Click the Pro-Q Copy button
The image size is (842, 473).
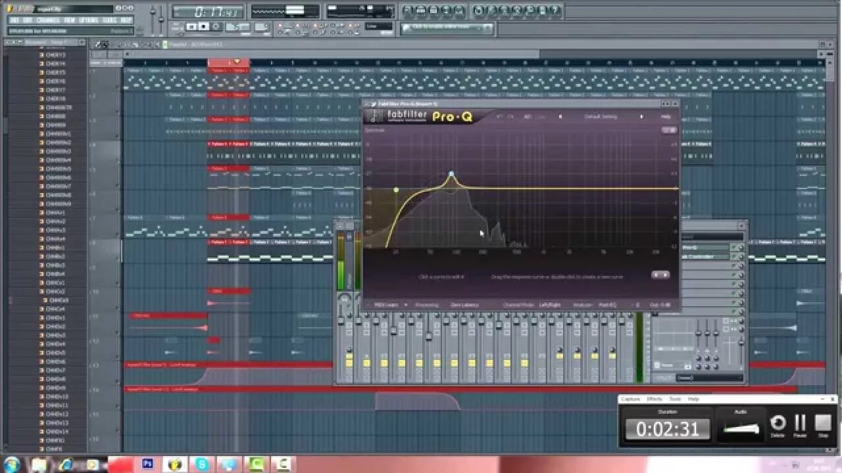coord(540,116)
